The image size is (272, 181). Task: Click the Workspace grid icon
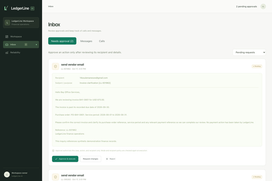[x=7, y=36]
